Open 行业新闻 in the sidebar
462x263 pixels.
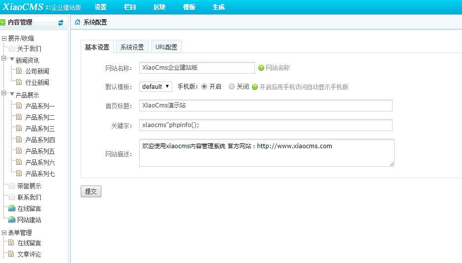(37, 82)
